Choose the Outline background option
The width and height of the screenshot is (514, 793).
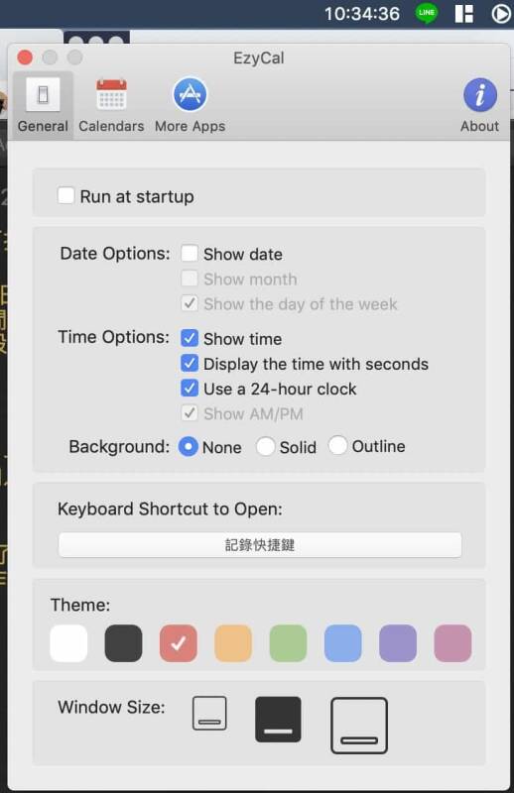click(x=337, y=446)
